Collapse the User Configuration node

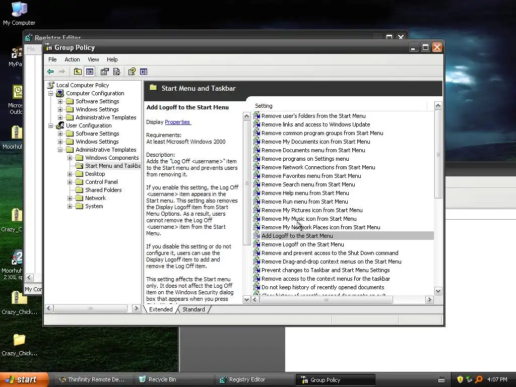51,125
